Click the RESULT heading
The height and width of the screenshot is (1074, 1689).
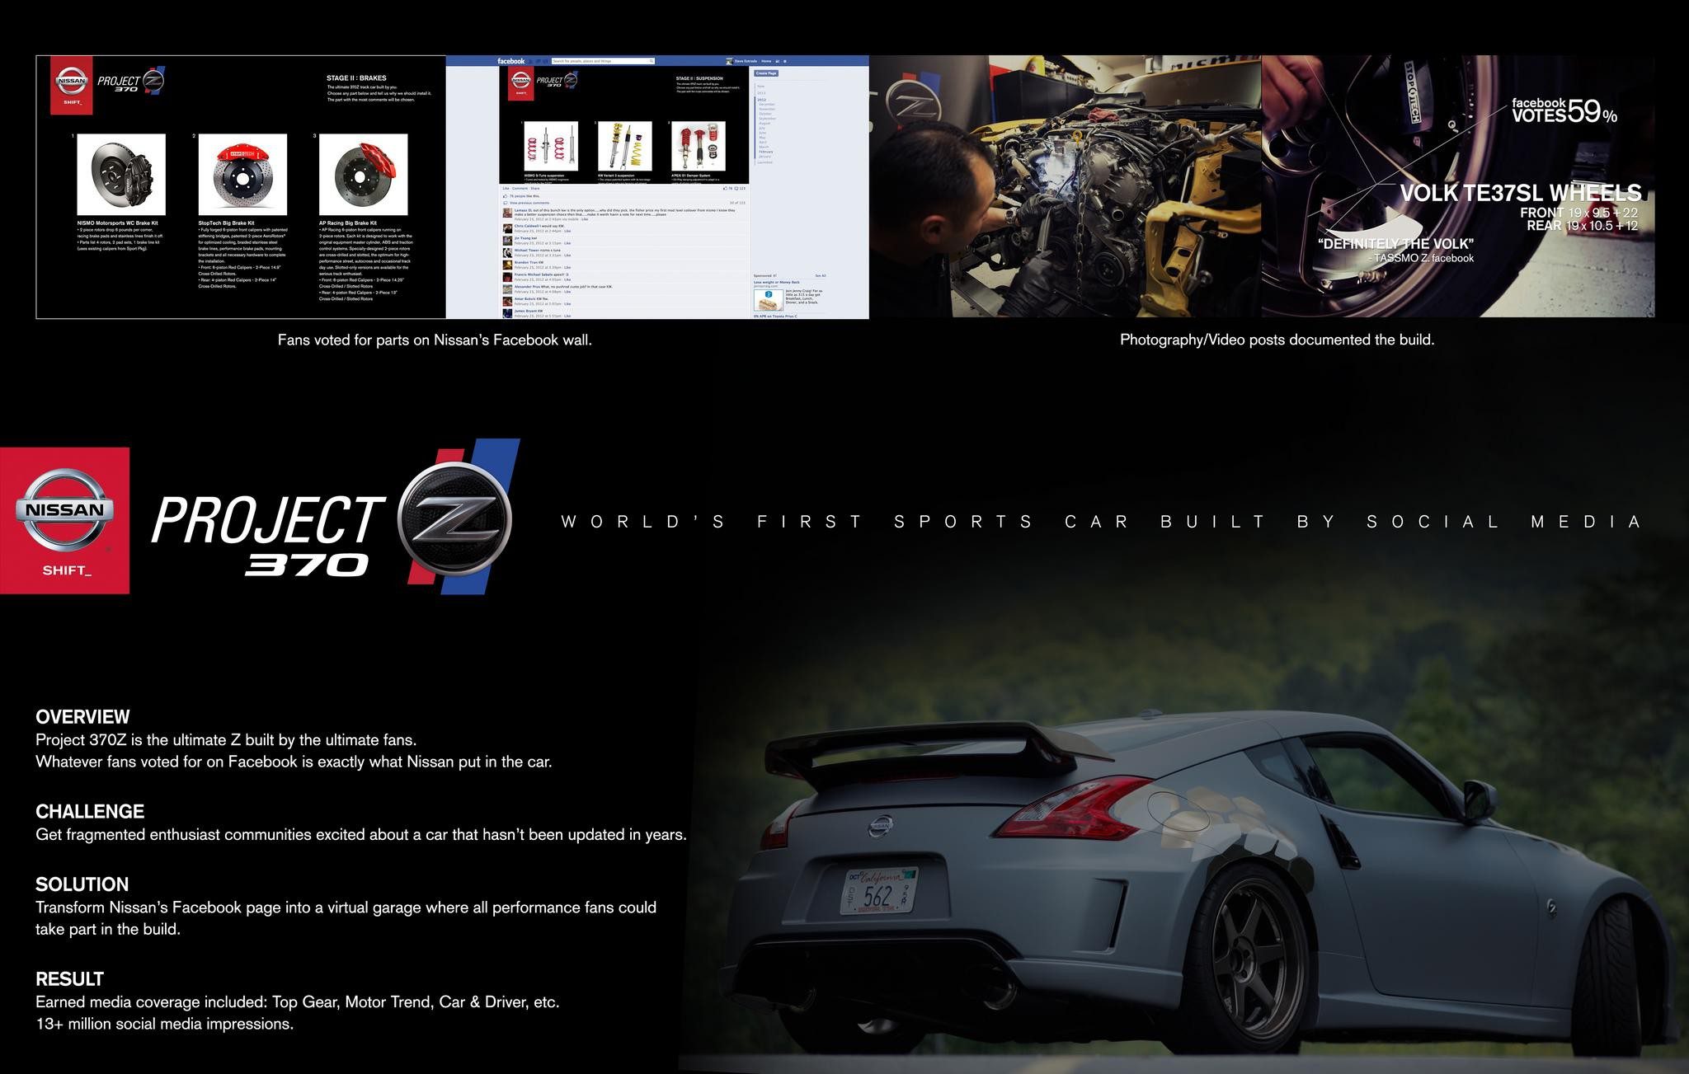pos(69,979)
